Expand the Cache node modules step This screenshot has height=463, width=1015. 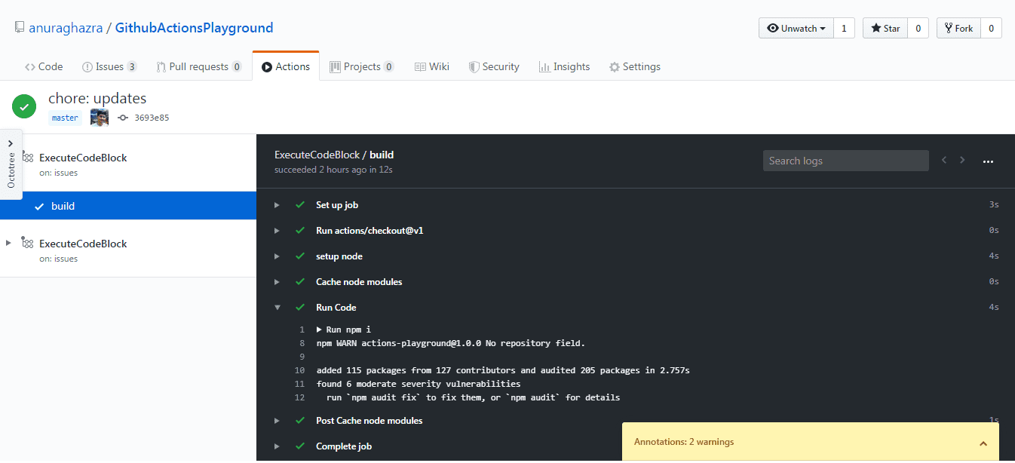click(x=278, y=282)
